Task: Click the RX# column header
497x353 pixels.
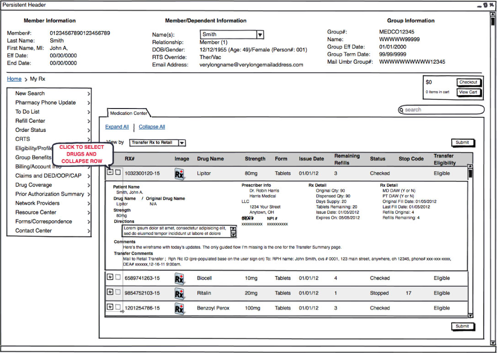Action: click(x=130, y=159)
